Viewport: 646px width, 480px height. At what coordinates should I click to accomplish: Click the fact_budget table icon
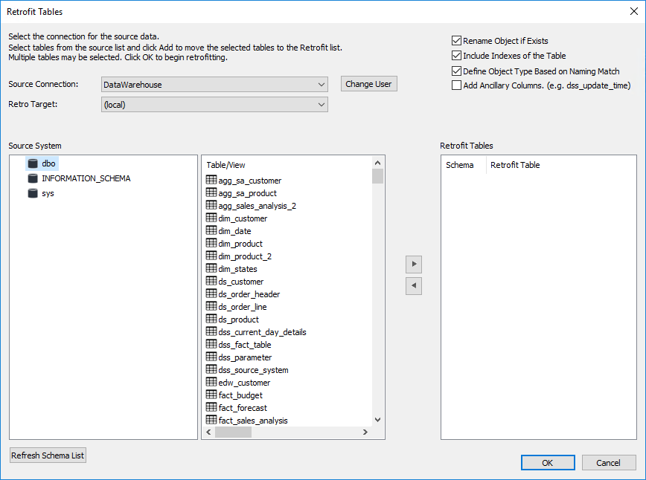tap(211, 395)
